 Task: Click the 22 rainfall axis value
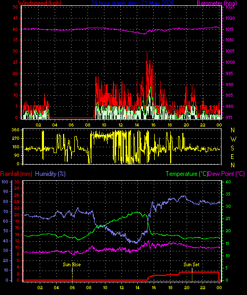click(x=17, y=208)
